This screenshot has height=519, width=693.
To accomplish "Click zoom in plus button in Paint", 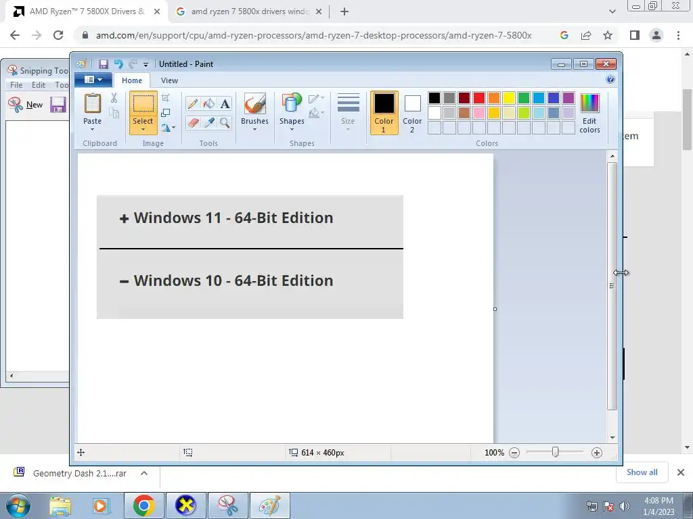I will (597, 452).
